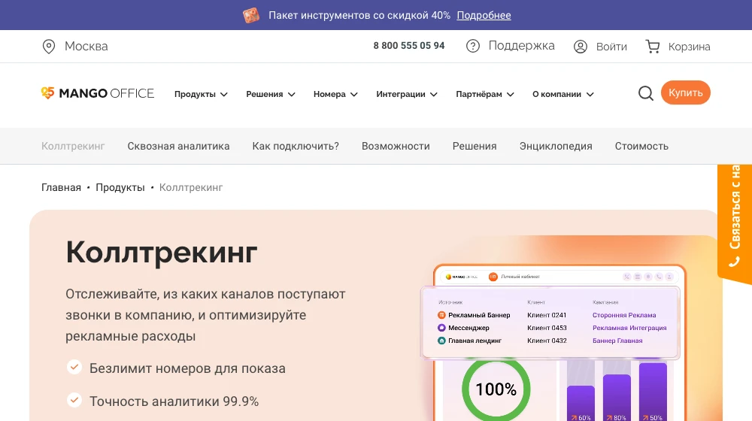Open the support question-mark icon

[x=473, y=46]
